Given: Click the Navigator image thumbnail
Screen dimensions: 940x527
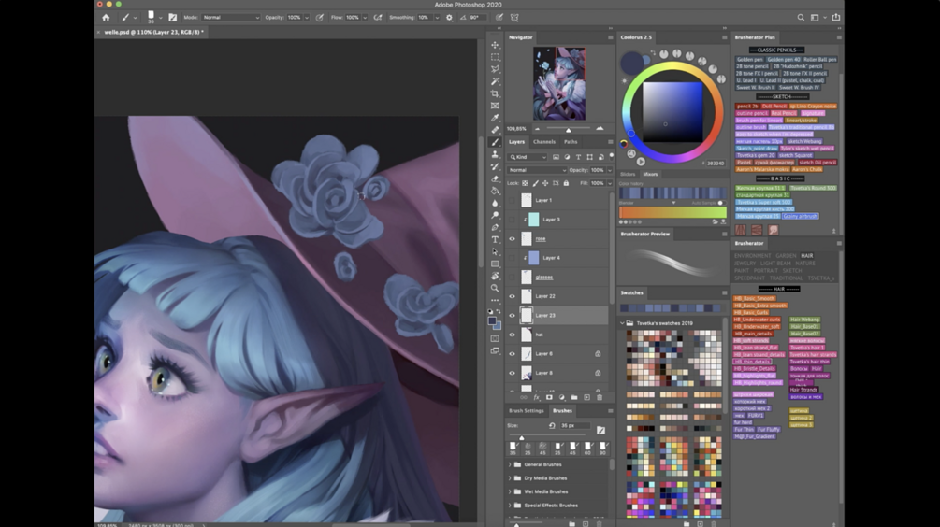Looking at the screenshot, I should pos(559,84).
